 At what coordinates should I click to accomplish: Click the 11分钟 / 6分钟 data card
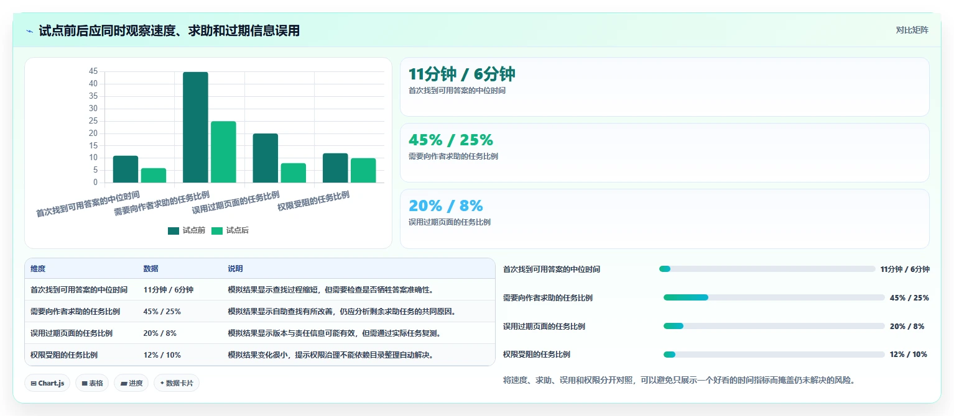pyautogui.click(x=664, y=87)
